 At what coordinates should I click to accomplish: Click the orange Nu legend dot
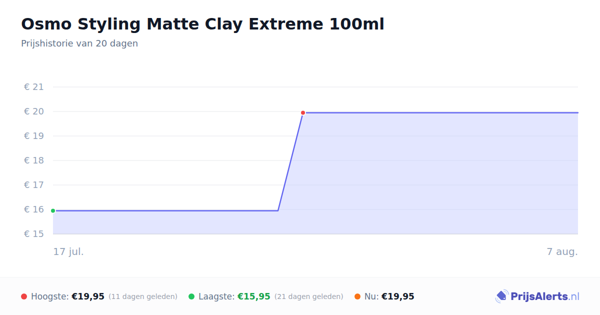coord(357,296)
